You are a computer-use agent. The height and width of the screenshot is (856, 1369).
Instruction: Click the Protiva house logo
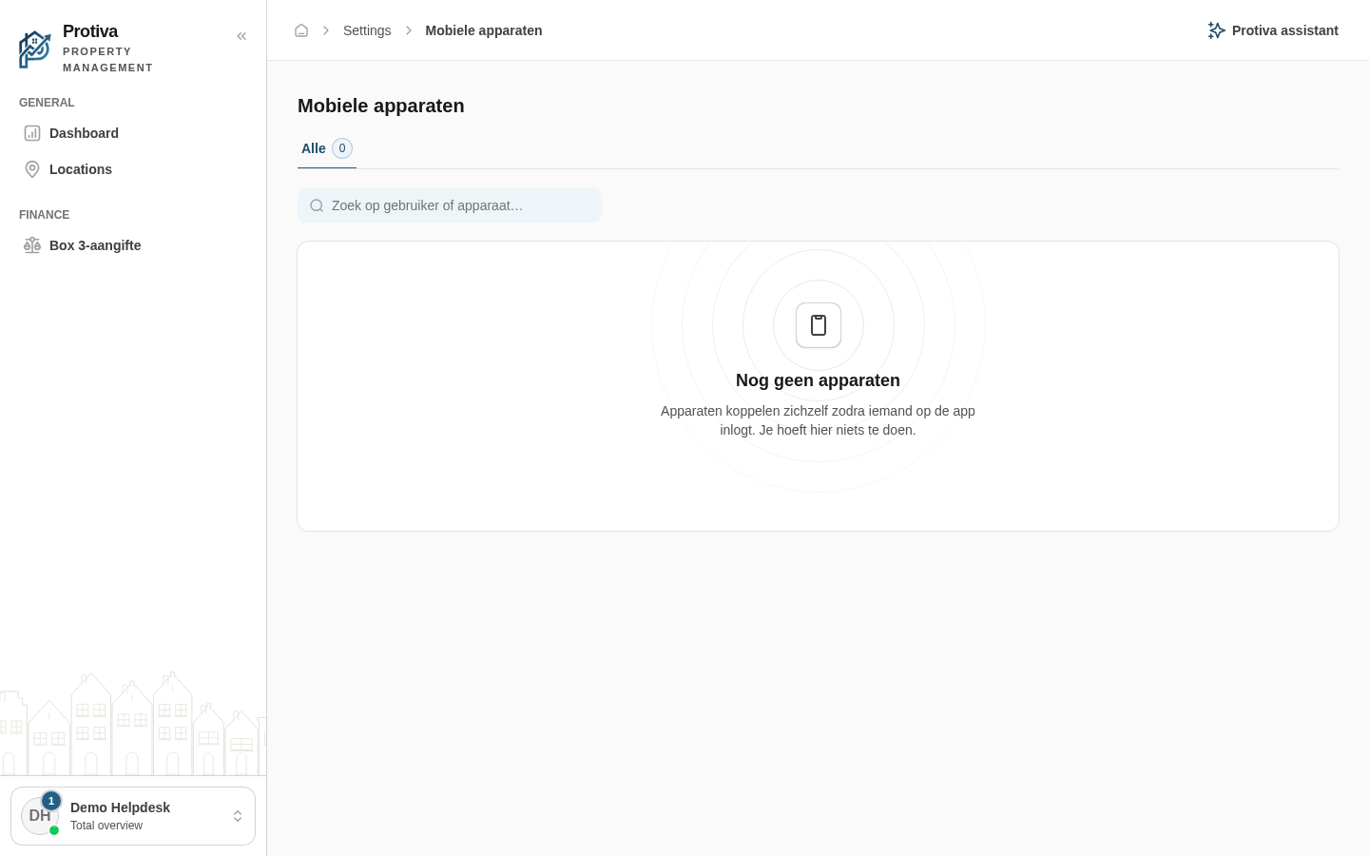click(x=35, y=49)
